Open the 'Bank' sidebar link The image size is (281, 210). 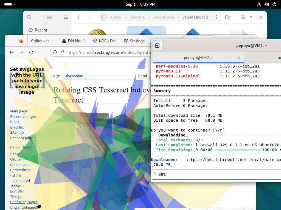tap(14, 154)
